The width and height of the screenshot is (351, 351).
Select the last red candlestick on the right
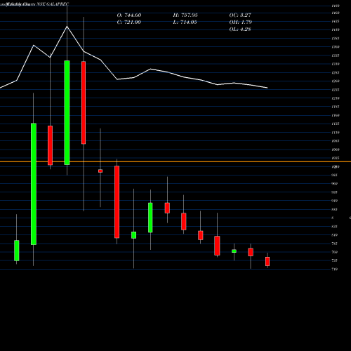(267, 261)
